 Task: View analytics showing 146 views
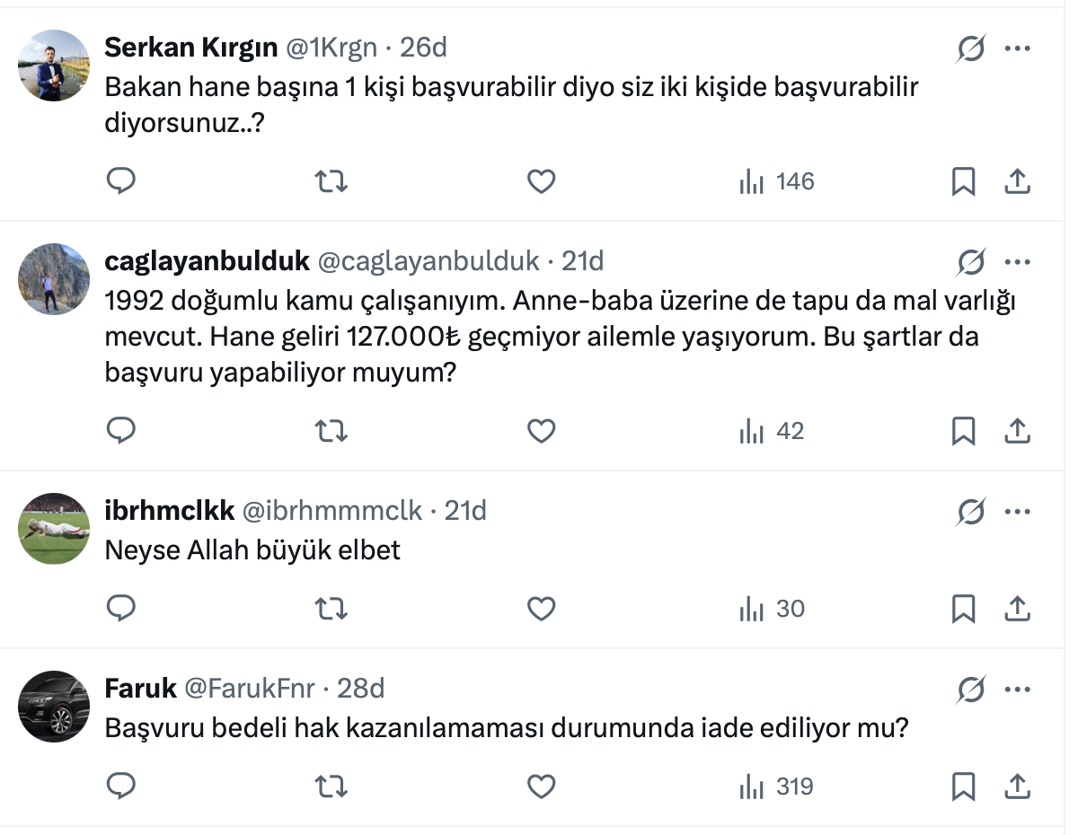click(777, 181)
